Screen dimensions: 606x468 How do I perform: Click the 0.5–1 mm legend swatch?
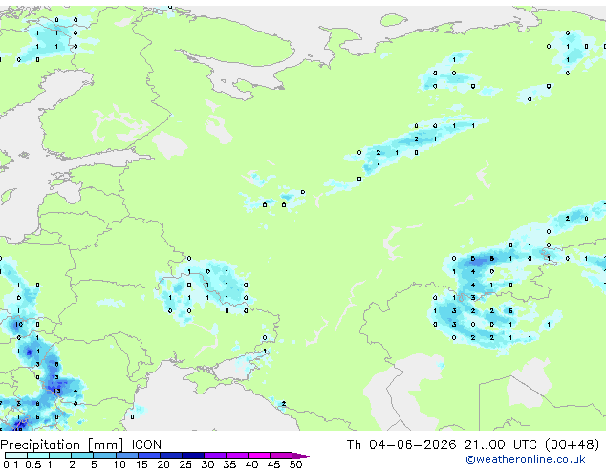pyautogui.click(x=38, y=456)
